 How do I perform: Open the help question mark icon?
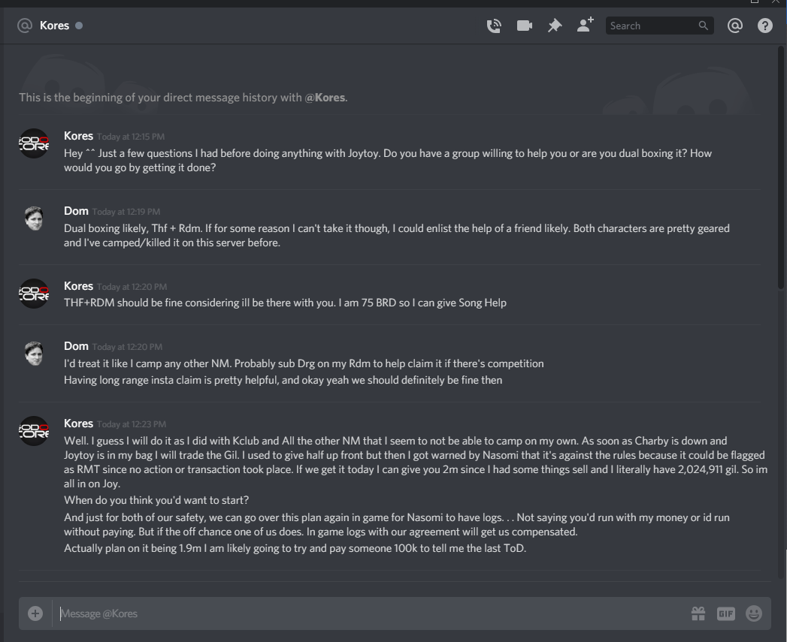tap(765, 26)
